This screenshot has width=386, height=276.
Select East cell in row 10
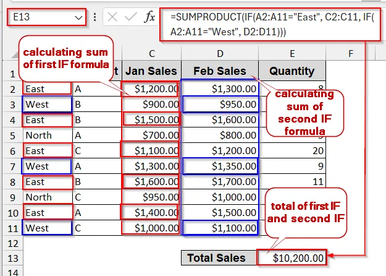click(x=48, y=213)
